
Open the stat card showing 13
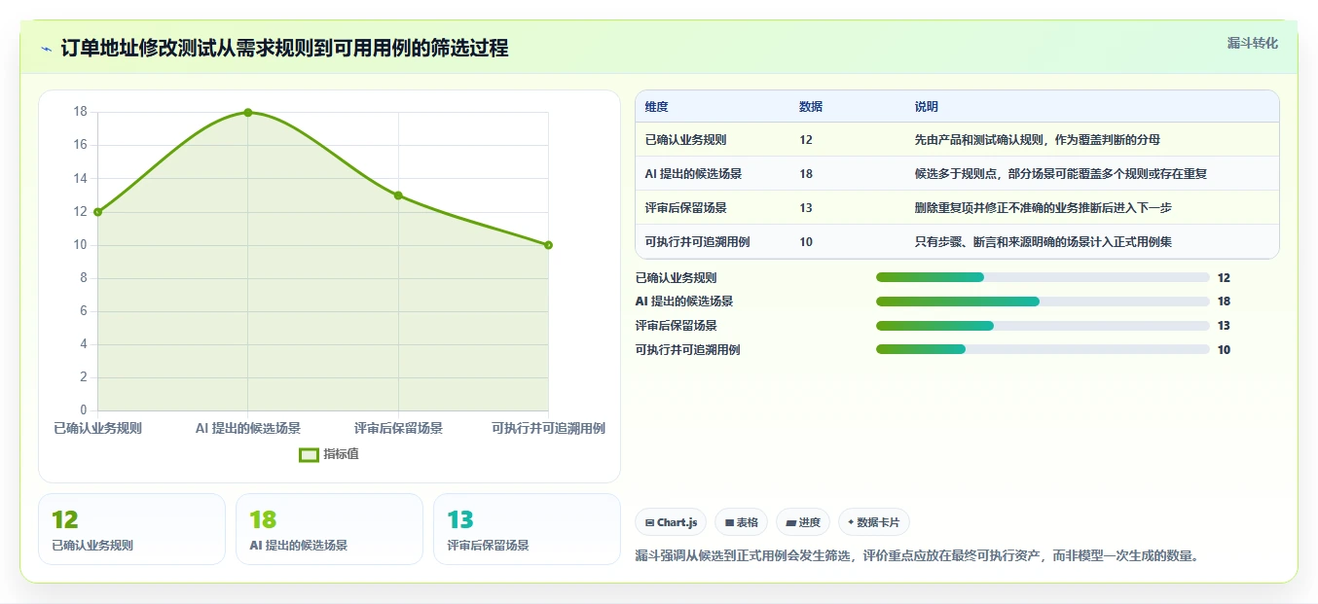click(x=527, y=529)
